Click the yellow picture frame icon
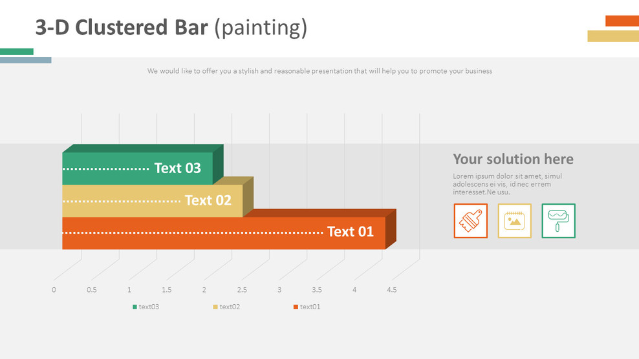Image resolution: width=639 pixels, height=359 pixels. (x=514, y=221)
